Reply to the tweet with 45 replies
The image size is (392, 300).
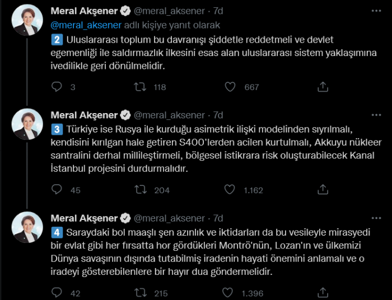click(x=57, y=190)
